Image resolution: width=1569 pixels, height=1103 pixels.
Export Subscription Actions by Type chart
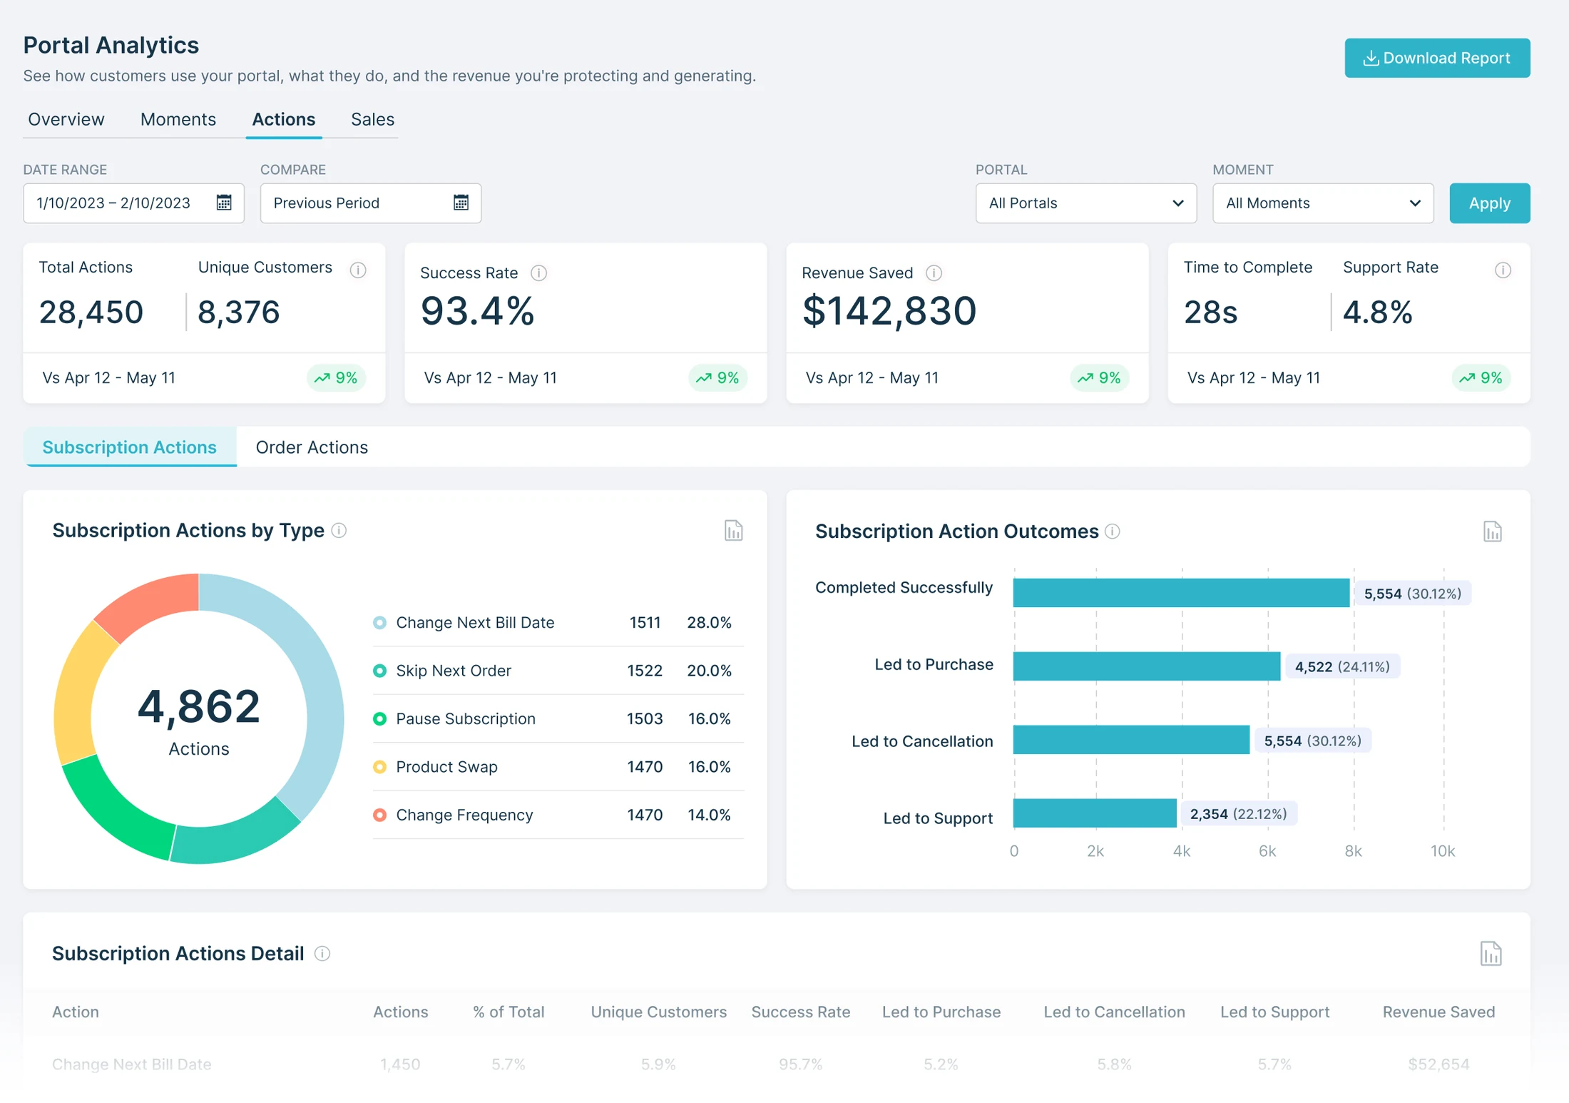coord(733,530)
